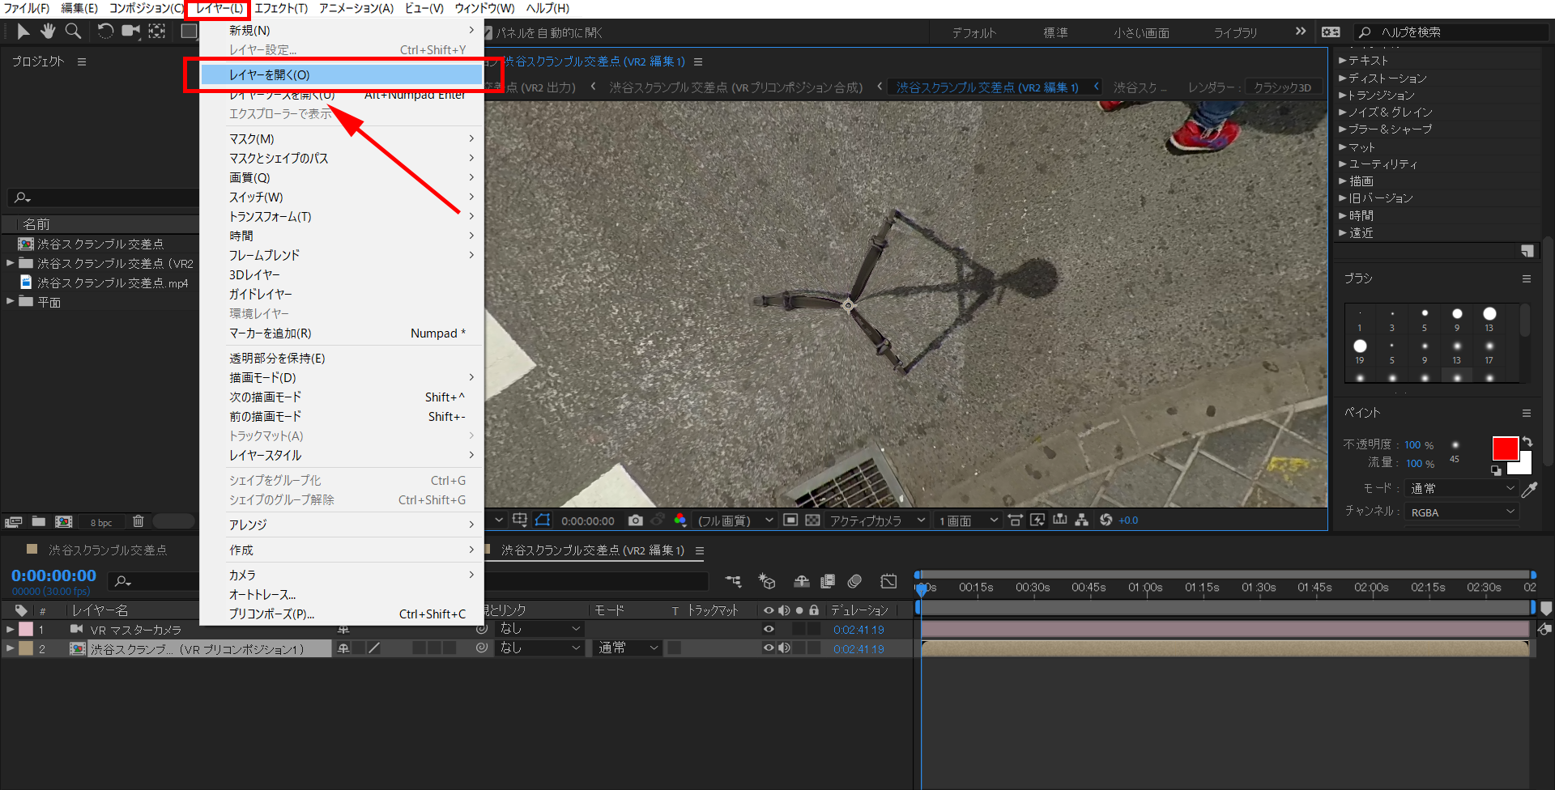The height and width of the screenshot is (790, 1555).
Task: Create a new composition from Project panel
Action: (x=63, y=522)
